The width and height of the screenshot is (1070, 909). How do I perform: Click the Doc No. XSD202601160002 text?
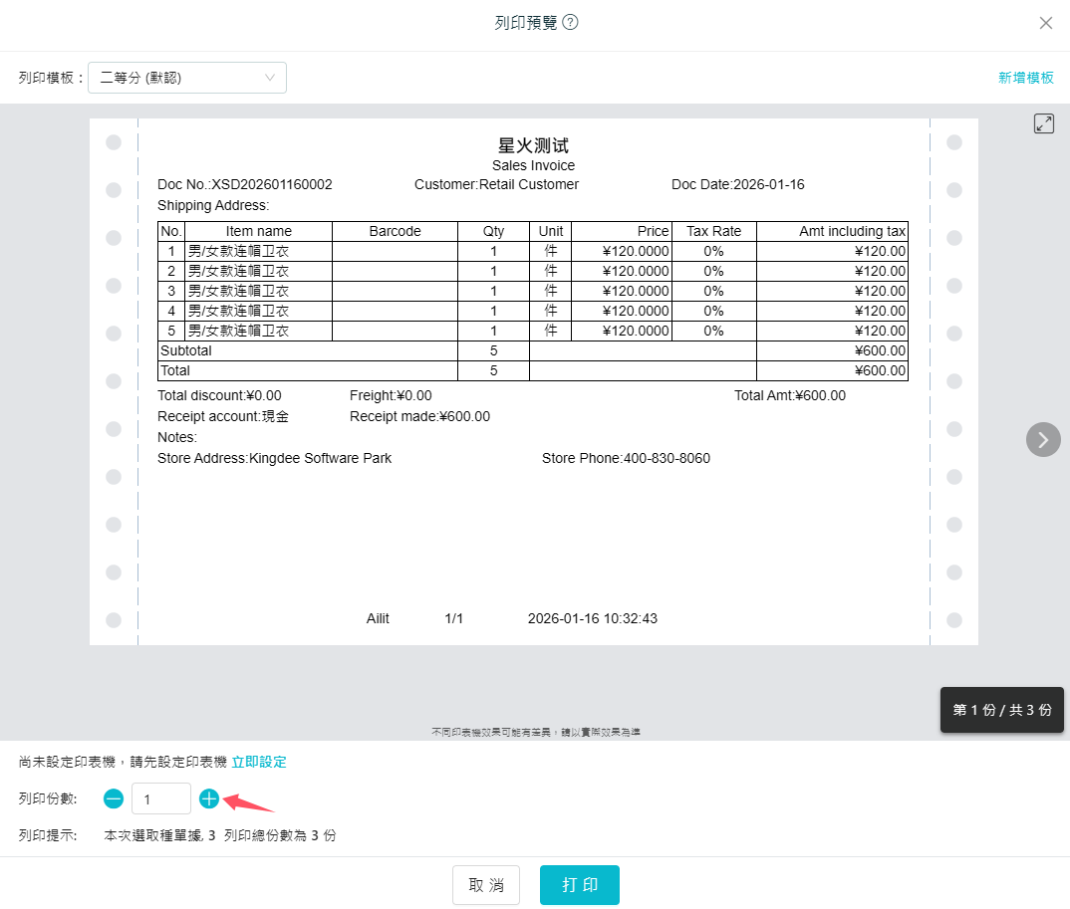pyautogui.click(x=245, y=184)
